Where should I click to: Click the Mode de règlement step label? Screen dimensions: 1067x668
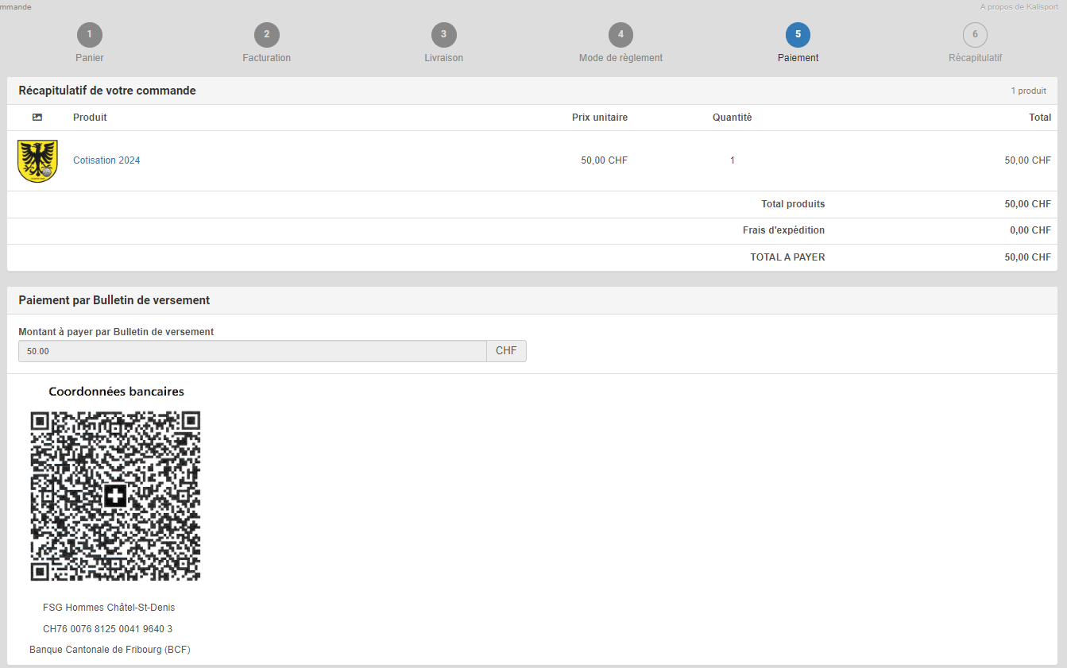coord(620,58)
